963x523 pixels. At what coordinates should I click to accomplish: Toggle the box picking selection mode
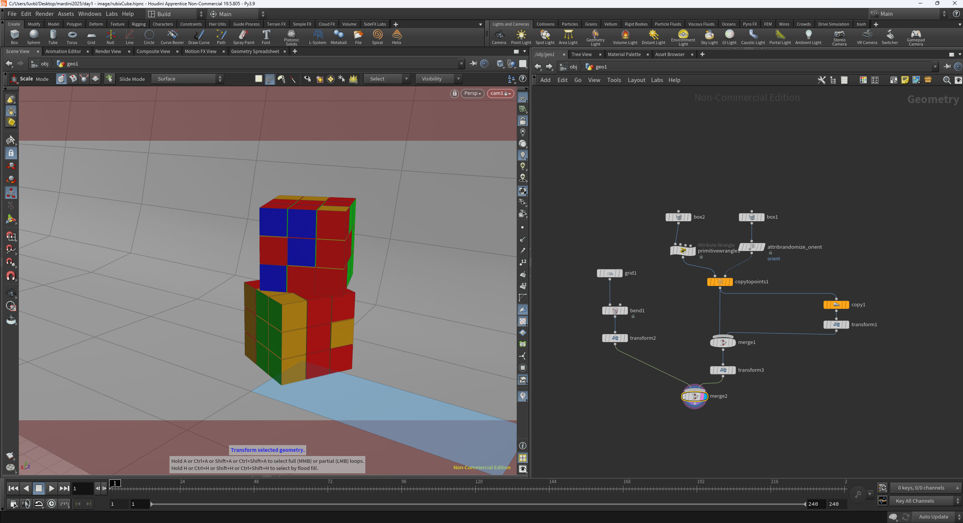click(x=258, y=79)
